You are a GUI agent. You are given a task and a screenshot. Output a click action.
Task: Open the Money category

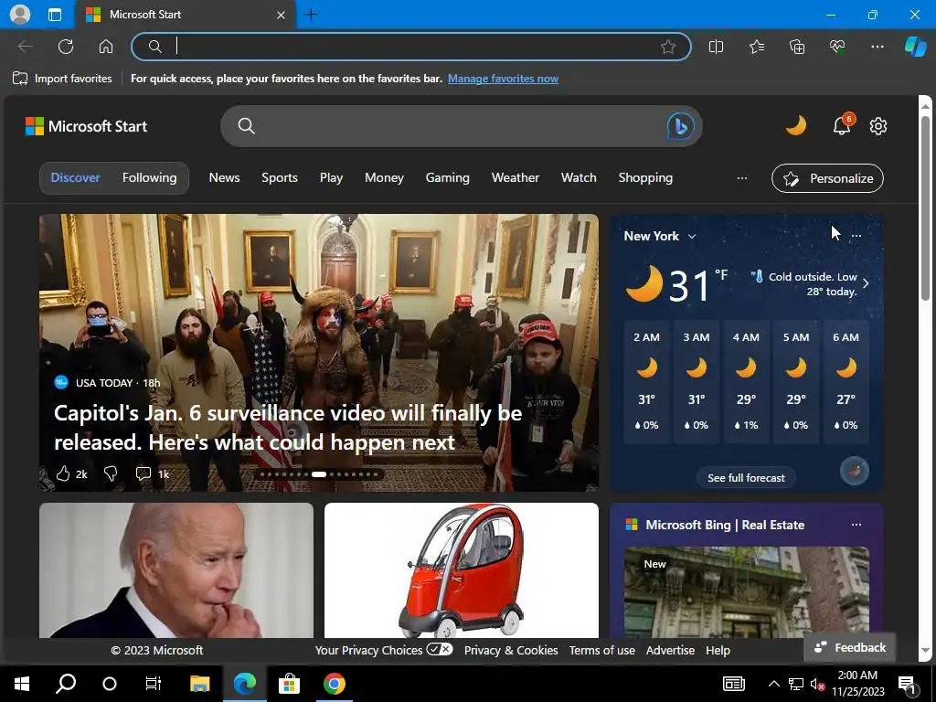pos(385,178)
